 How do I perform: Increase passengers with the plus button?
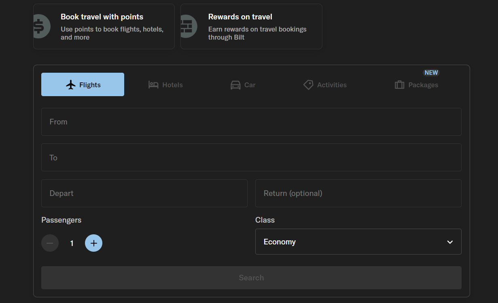click(93, 243)
